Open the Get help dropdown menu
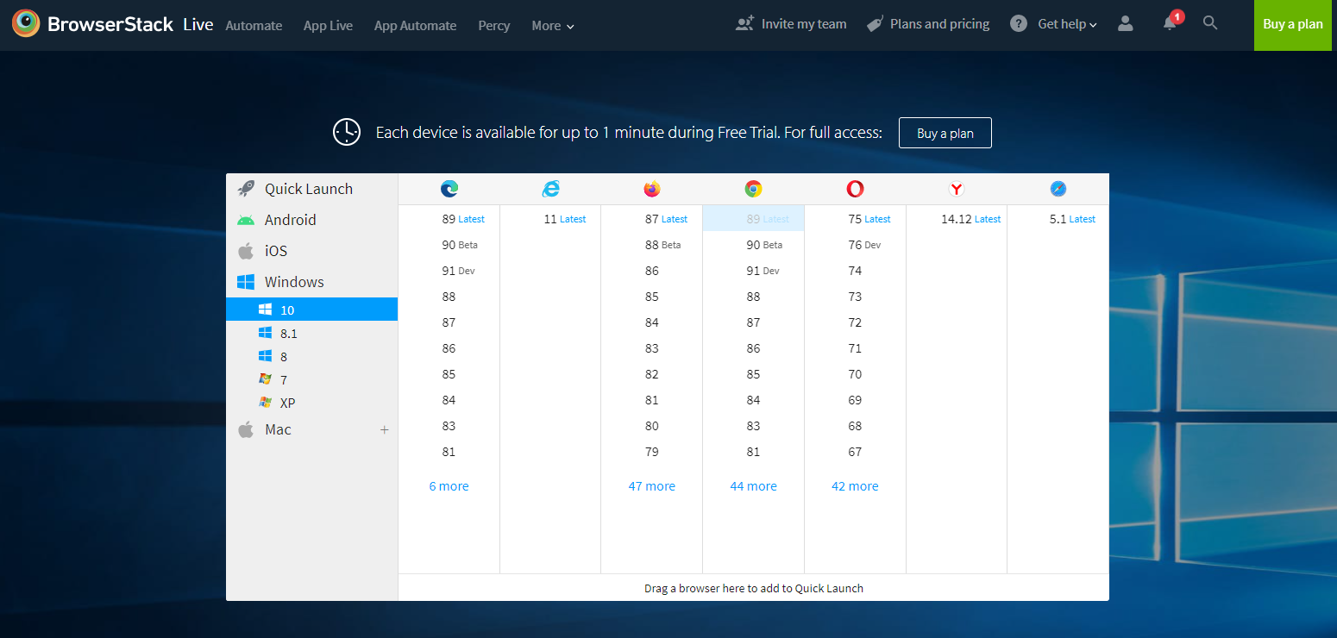Screen dimensions: 1337x638 coord(1068,24)
